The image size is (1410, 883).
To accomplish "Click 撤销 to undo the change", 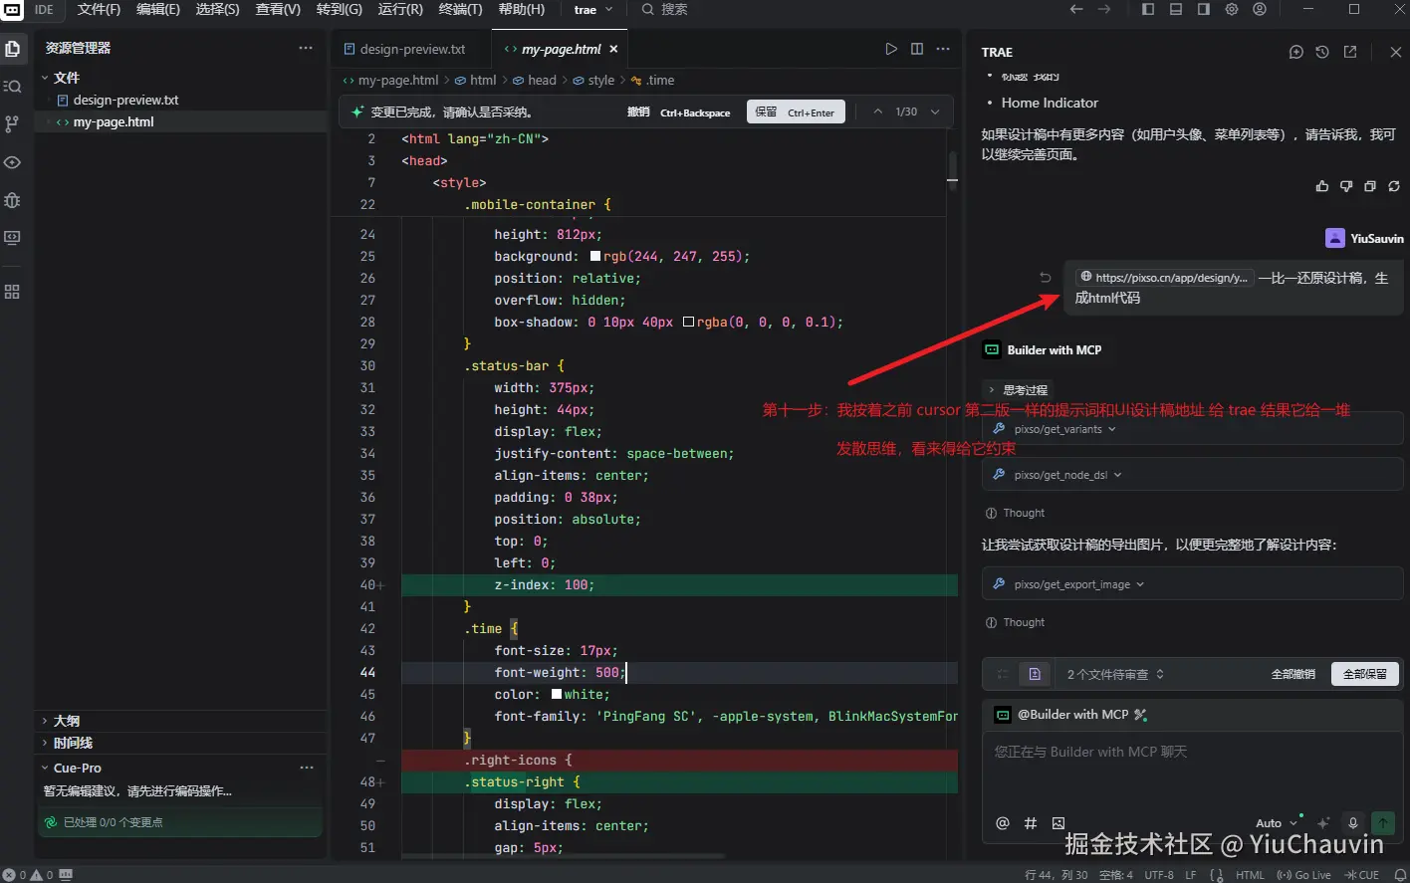I will tap(679, 111).
